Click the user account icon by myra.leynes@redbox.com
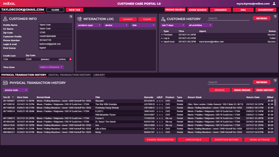279x157 pixels. click(274, 4)
